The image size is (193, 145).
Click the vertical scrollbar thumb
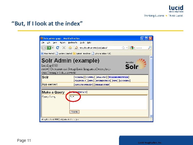click(x=151, y=79)
